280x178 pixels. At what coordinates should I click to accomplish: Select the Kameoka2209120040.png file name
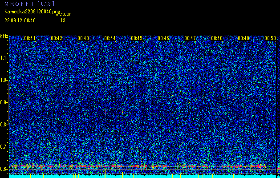(x=33, y=12)
